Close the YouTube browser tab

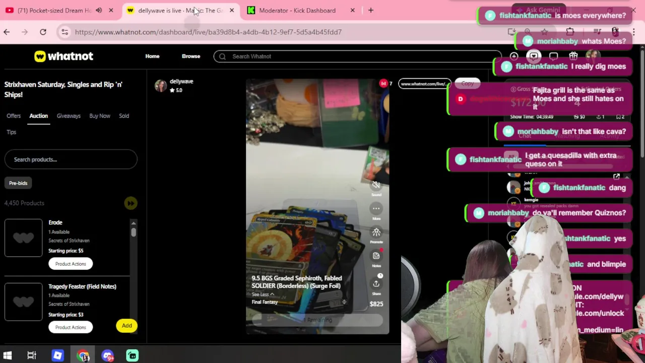tap(111, 10)
